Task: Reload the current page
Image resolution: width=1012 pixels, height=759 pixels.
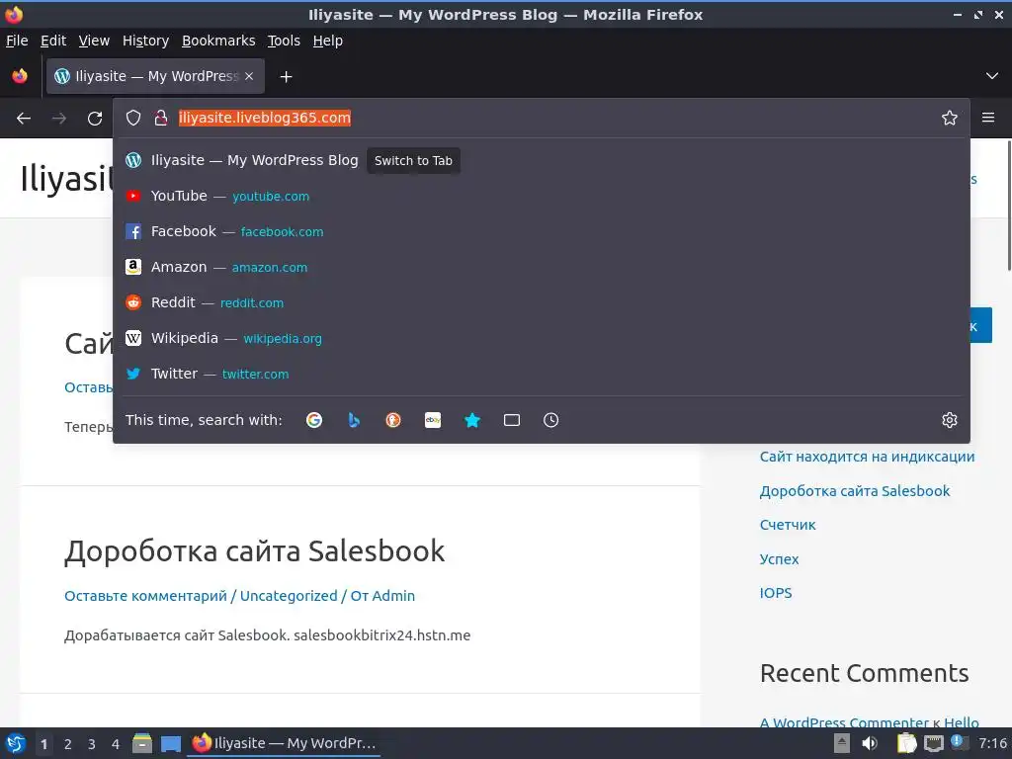Action: pyautogui.click(x=95, y=119)
